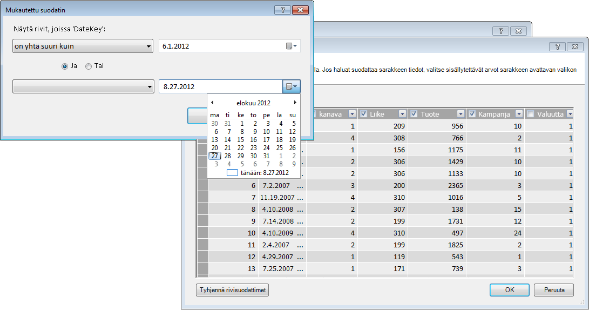Open filter dropdown for Liike column
The width and height of the screenshot is (589, 310).
[402, 114]
